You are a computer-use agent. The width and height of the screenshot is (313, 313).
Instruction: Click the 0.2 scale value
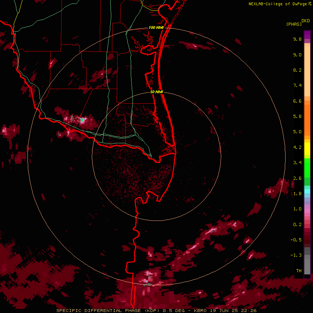[x=297, y=225]
